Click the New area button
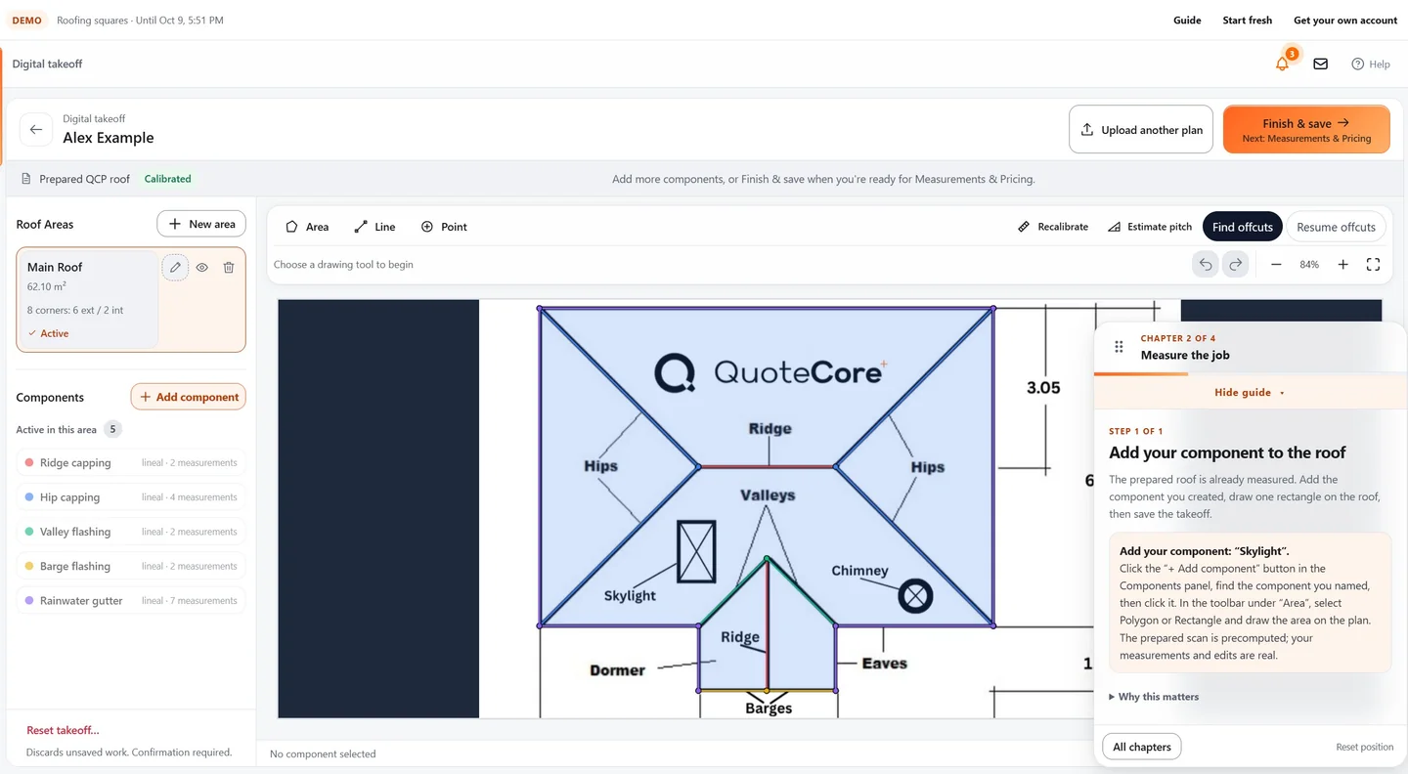 [201, 224]
